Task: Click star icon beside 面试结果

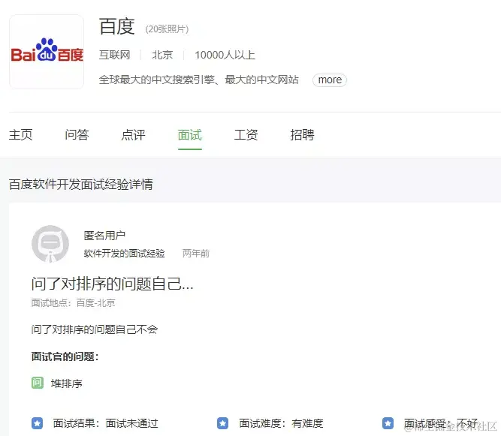Action: click(x=37, y=423)
